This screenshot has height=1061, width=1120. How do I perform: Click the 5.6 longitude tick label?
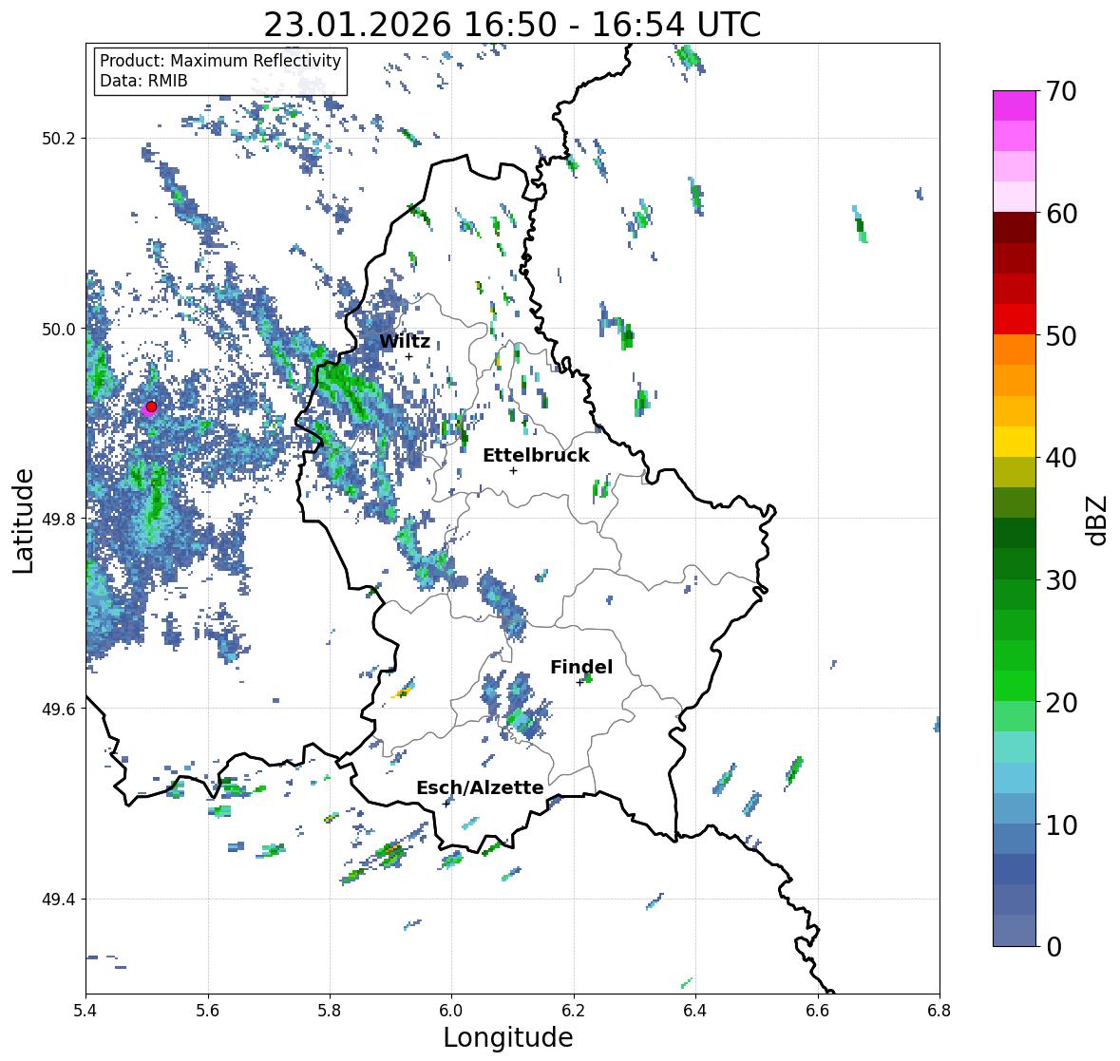click(x=208, y=1011)
